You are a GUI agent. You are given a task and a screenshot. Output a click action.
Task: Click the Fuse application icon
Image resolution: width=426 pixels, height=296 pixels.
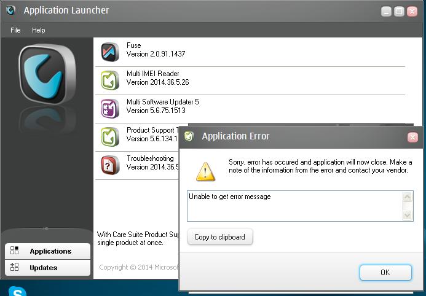pyautogui.click(x=110, y=52)
